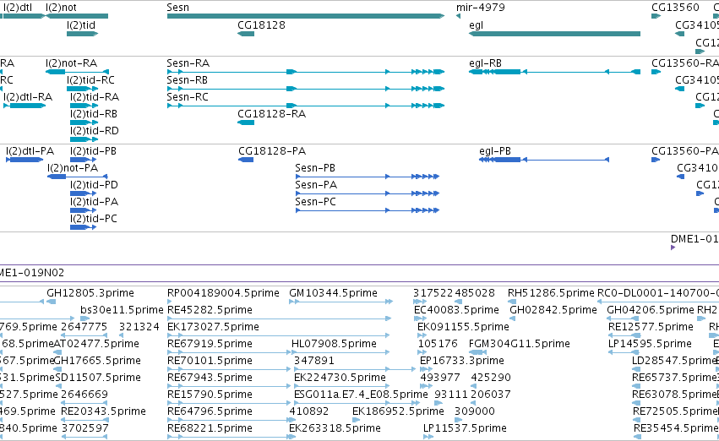
Task: Select the l(2)not-PA protein label
Action: (x=73, y=168)
